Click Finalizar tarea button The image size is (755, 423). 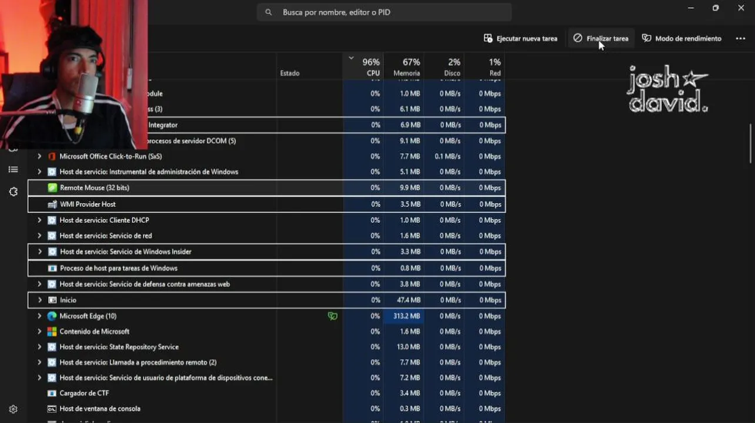602,38
